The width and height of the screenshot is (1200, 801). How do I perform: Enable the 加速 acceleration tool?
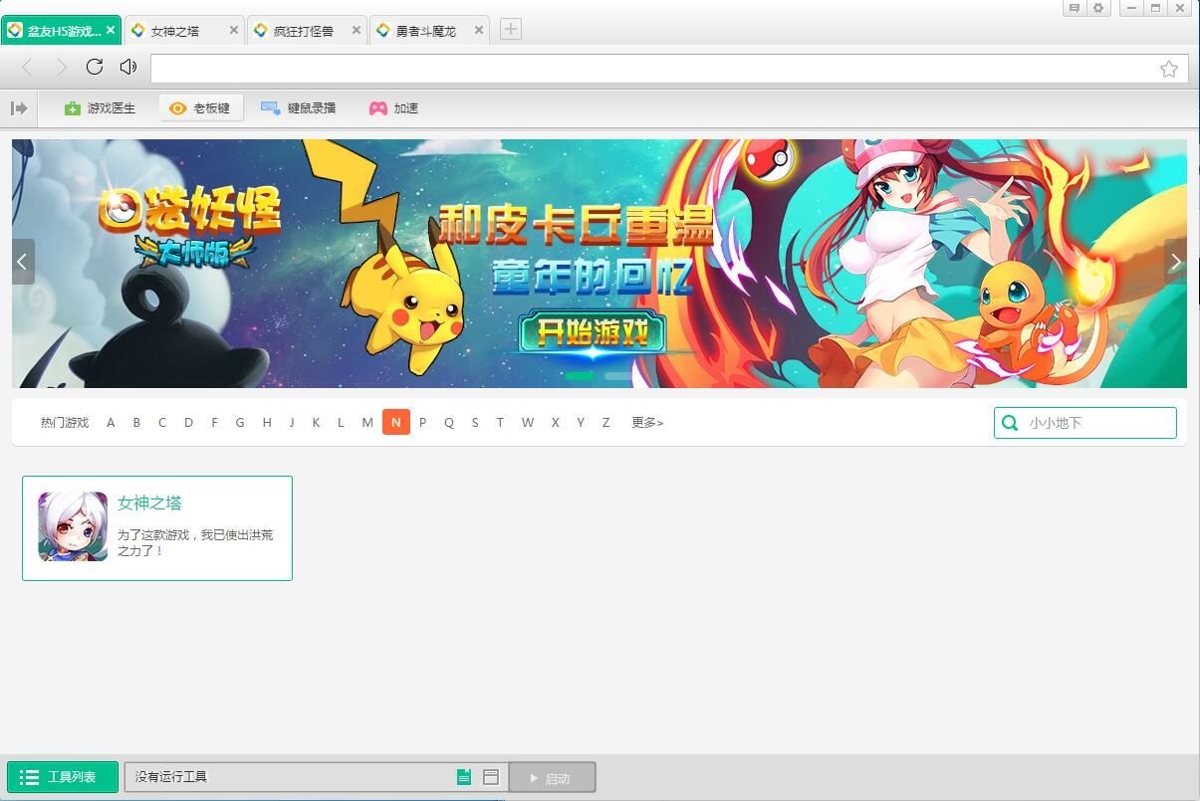pos(394,107)
